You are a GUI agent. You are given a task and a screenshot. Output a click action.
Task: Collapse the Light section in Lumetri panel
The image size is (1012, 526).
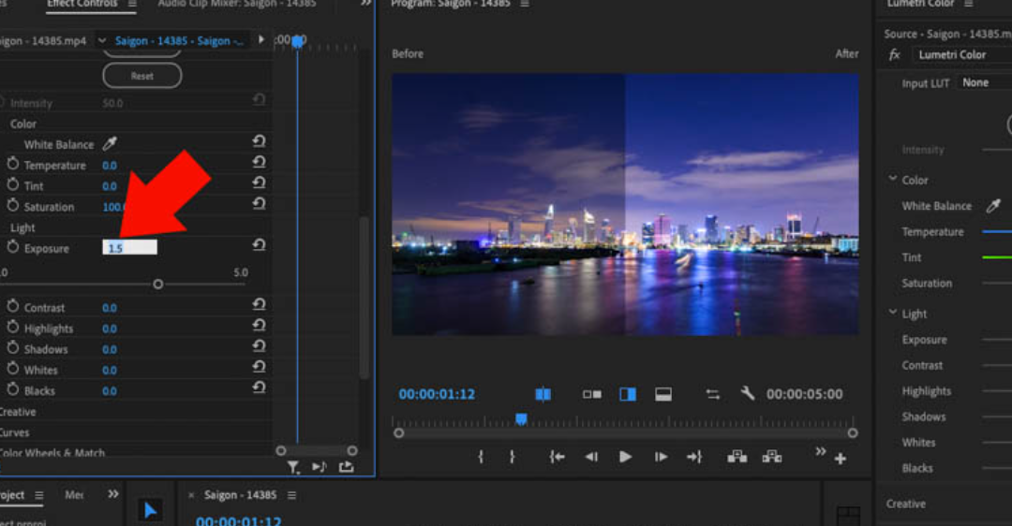point(893,313)
